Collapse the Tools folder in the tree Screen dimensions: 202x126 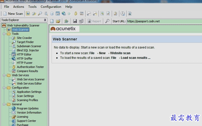tap(4, 34)
